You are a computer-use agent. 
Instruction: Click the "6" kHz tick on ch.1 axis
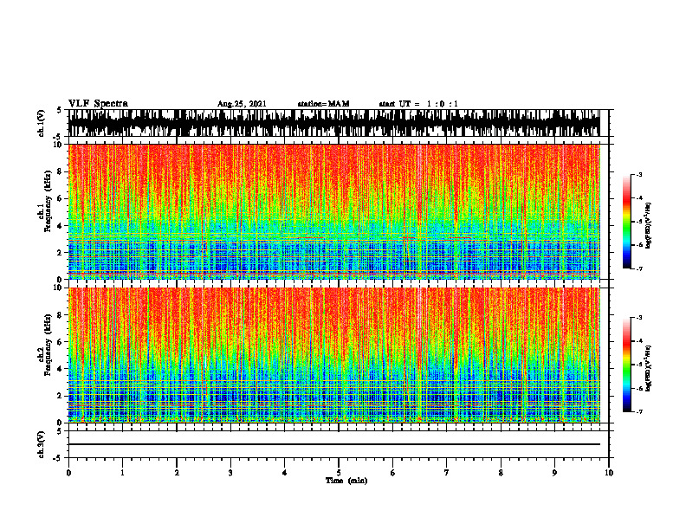(x=61, y=199)
